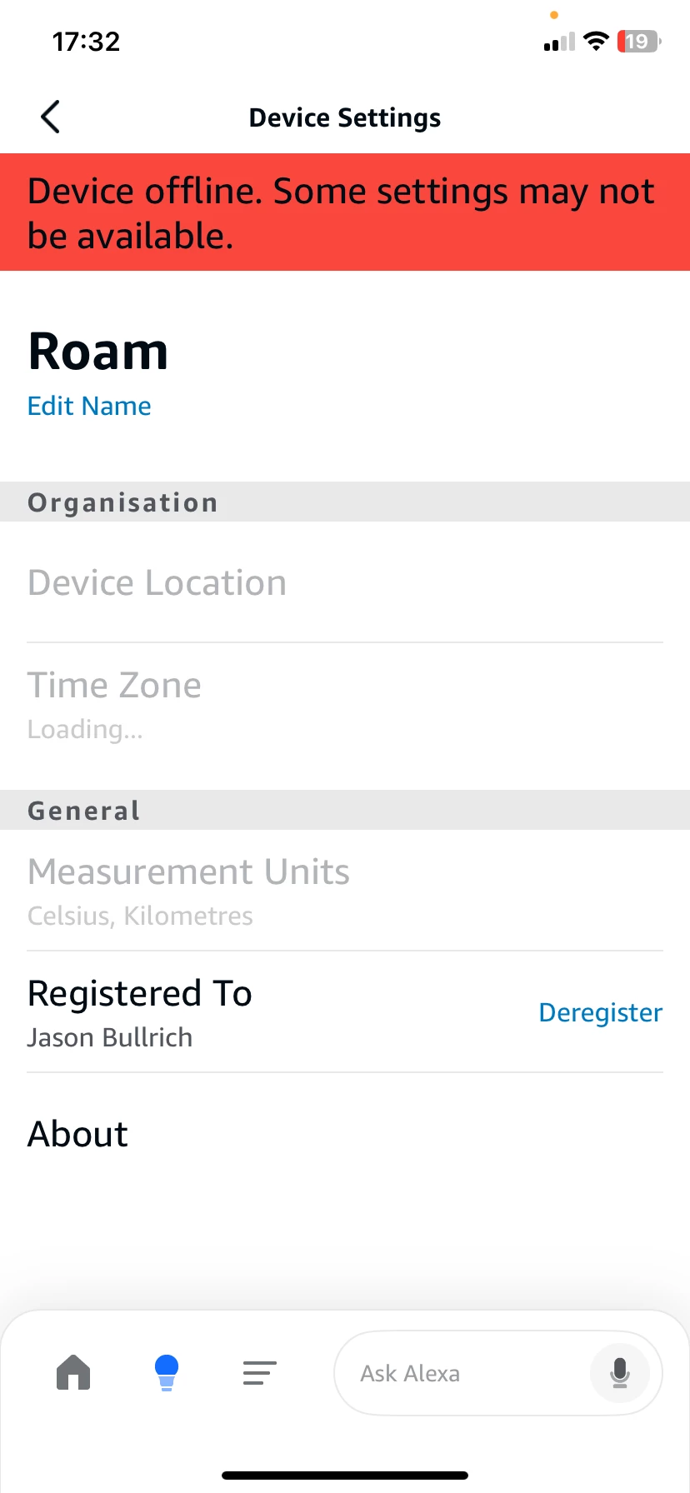Tap the 17:32 clock in status bar
Image resolution: width=690 pixels, height=1493 pixels.
pyautogui.click(x=86, y=42)
